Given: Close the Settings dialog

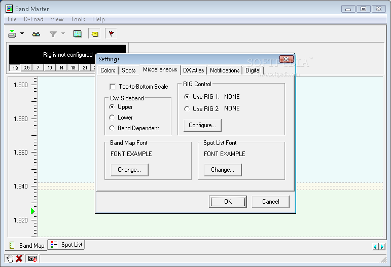Looking at the screenshot, I should click(x=286, y=59).
